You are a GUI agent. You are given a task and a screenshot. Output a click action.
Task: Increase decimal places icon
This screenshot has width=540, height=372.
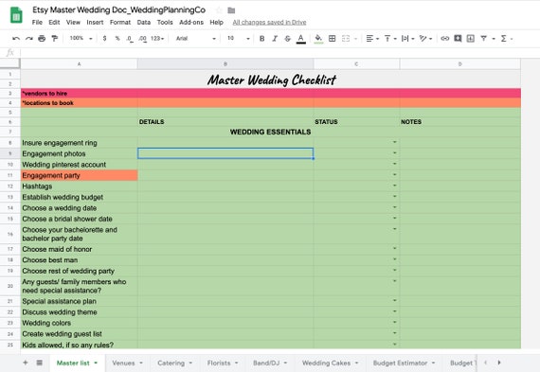click(142, 39)
